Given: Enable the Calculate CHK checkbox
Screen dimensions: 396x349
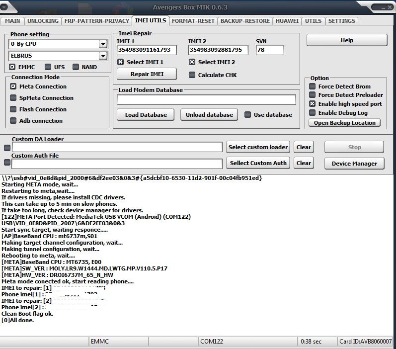Looking at the screenshot, I should click(x=192, y=75).
